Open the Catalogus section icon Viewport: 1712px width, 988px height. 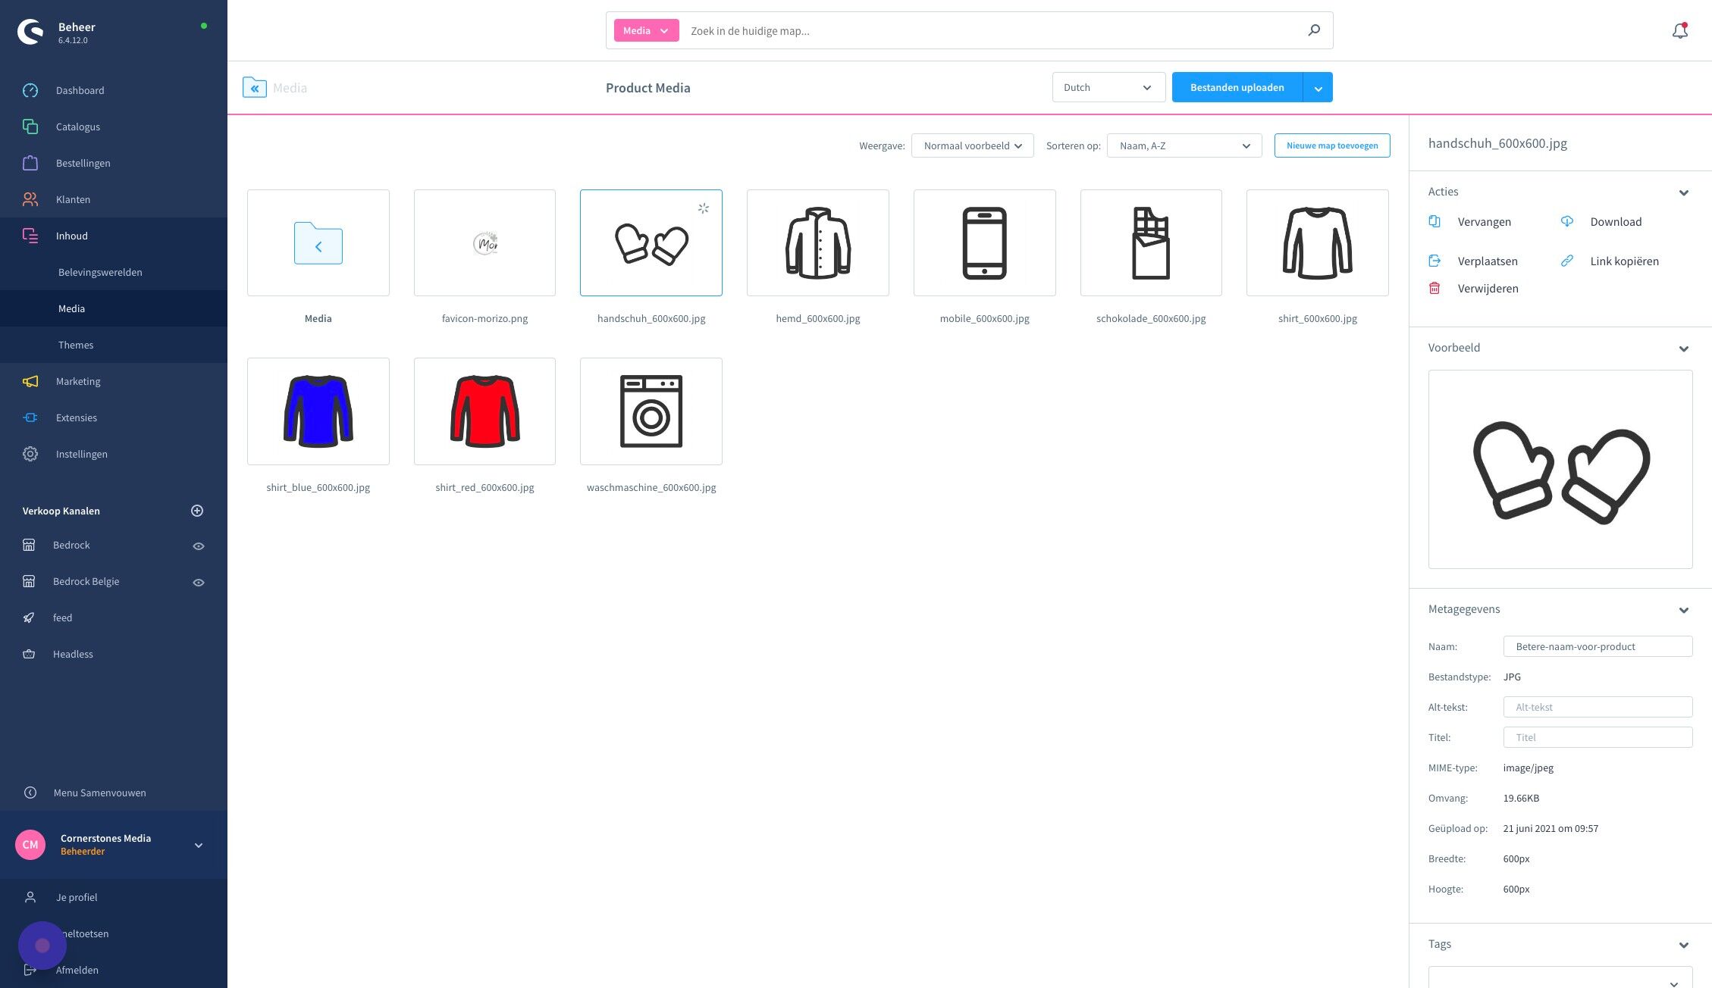30,127
